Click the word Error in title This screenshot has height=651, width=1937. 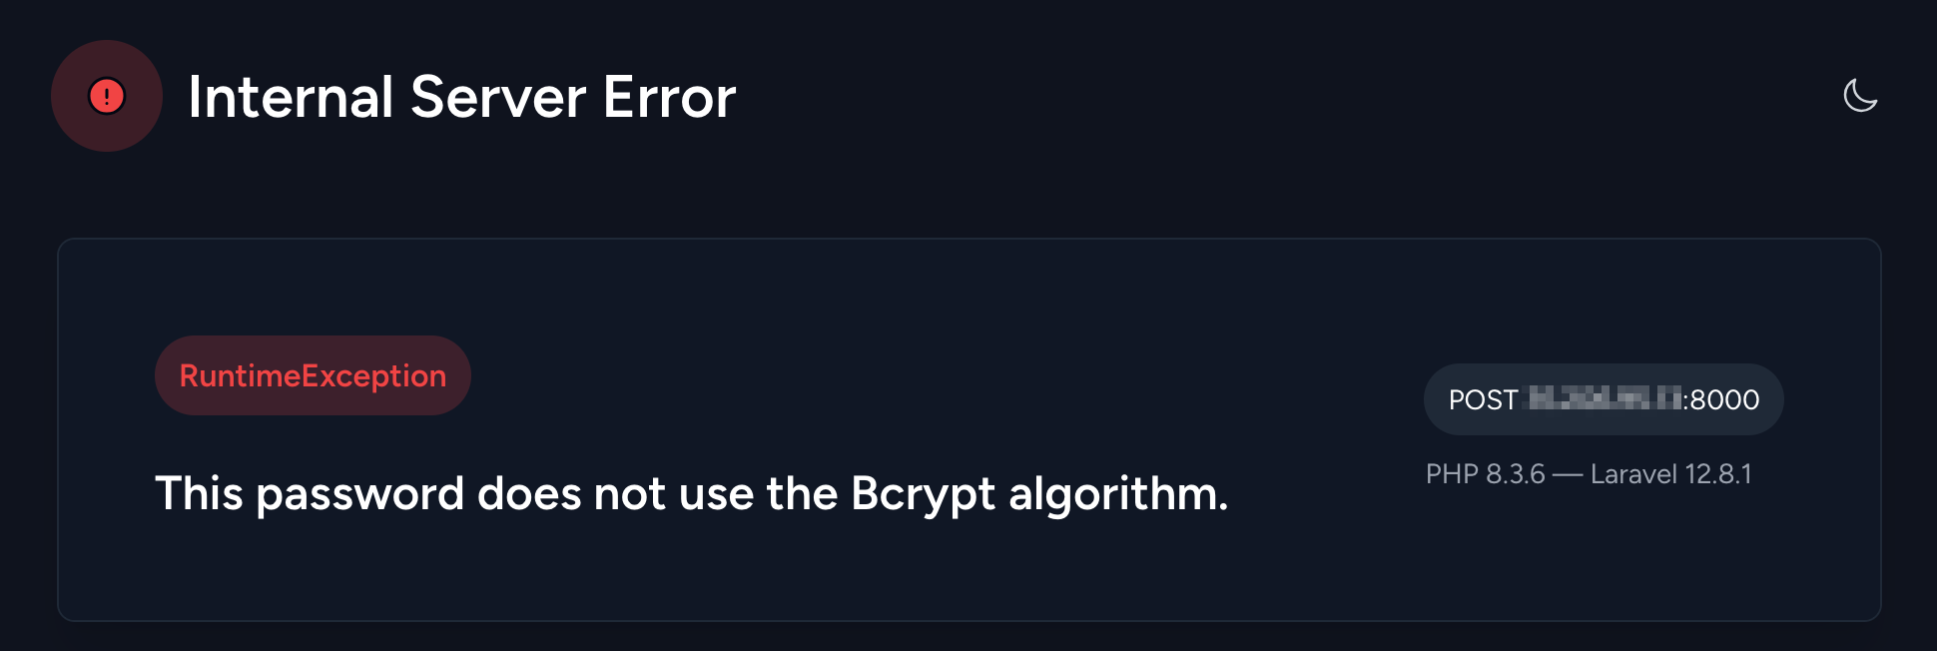pos(669,97)
